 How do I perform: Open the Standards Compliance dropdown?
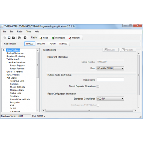click(110, 99)
